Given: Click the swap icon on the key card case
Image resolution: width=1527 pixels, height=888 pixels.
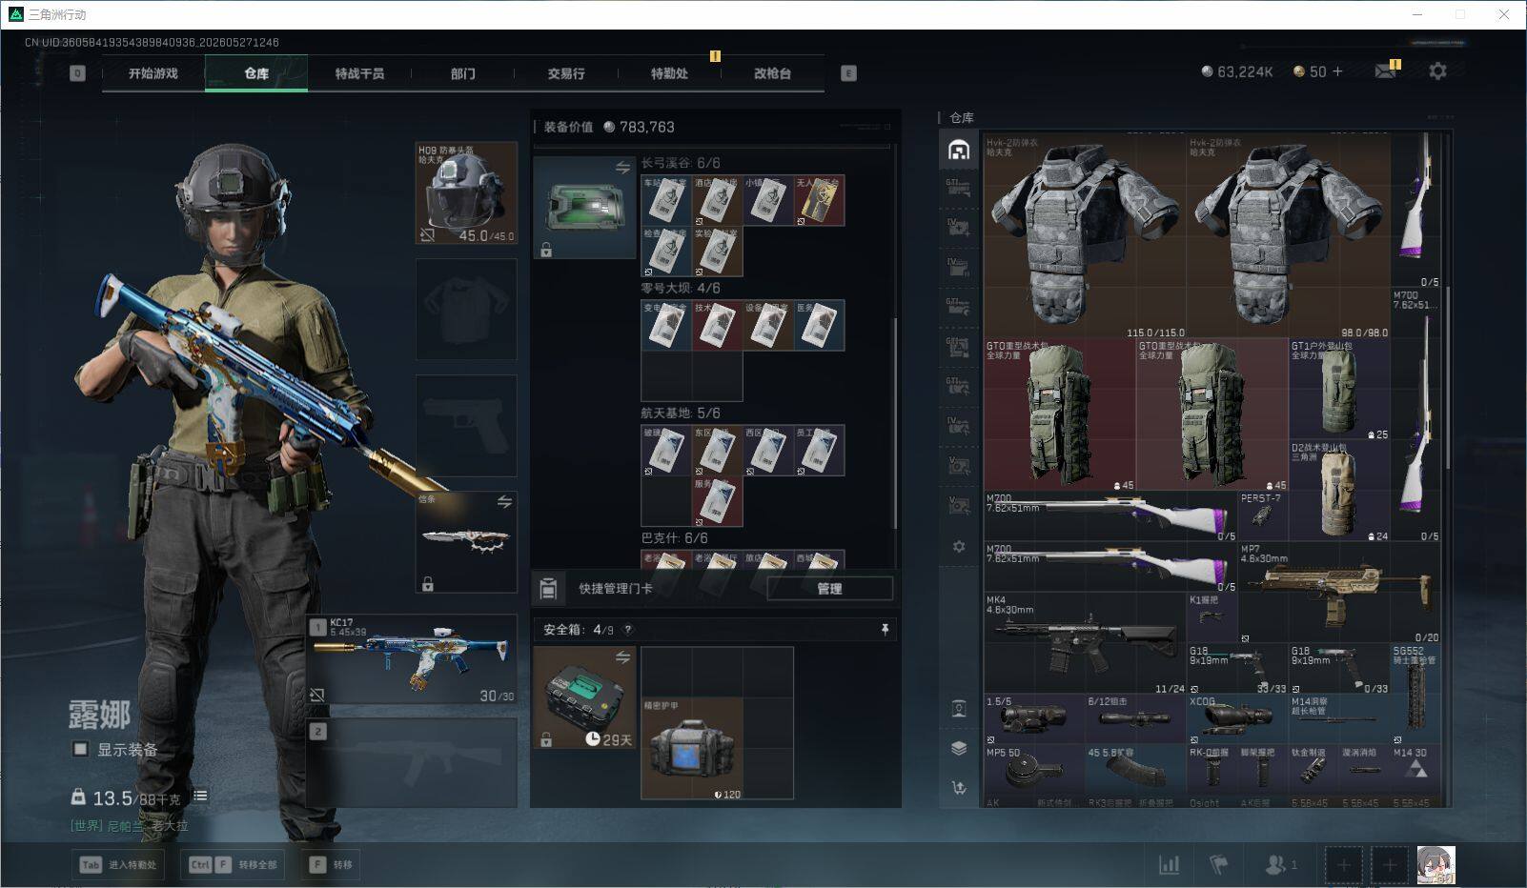Looking at the screenshot, I should [622, 168].
